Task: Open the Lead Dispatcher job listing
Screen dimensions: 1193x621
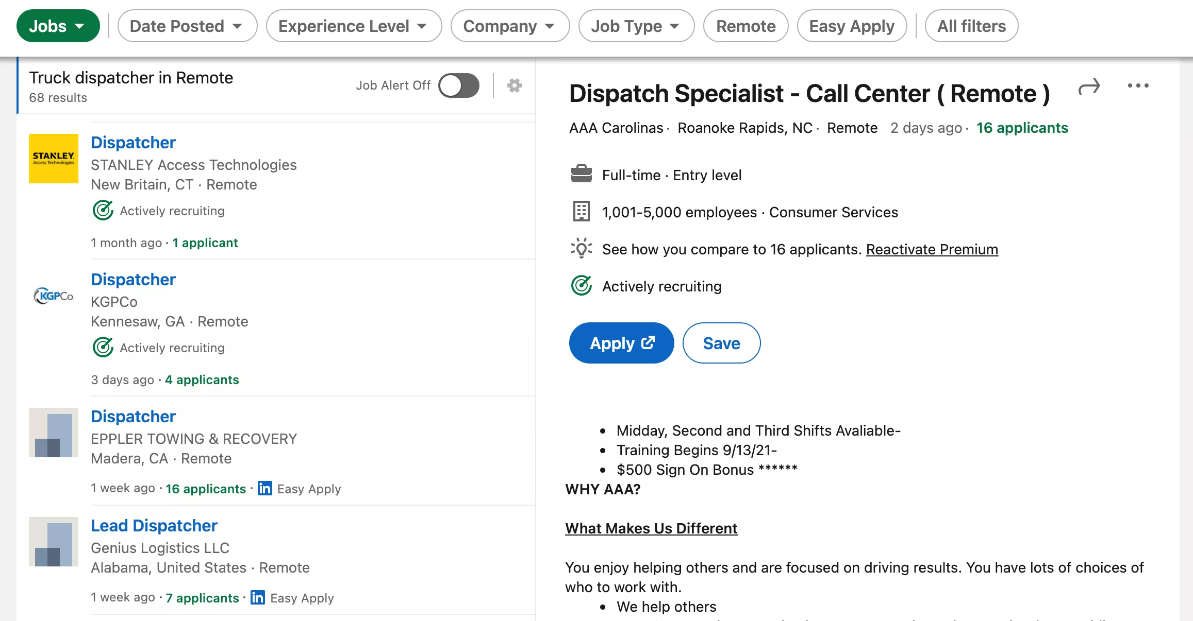Action: pyautogui.click(x=154, y=525)
